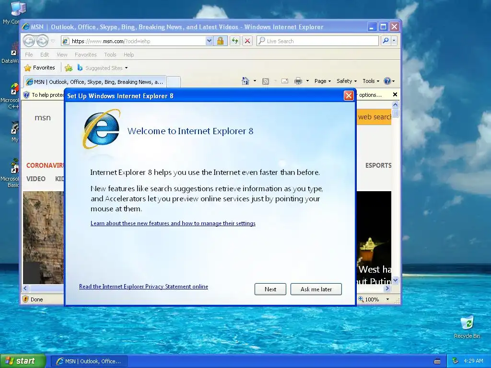Click the keyboard icon in system tray

[437, 361]
